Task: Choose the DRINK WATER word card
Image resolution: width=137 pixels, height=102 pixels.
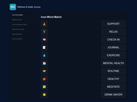Action: (x=113, y=95)
